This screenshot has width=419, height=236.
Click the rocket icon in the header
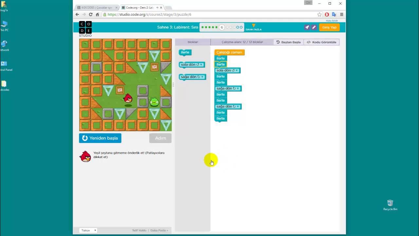[x=307, y=27]
